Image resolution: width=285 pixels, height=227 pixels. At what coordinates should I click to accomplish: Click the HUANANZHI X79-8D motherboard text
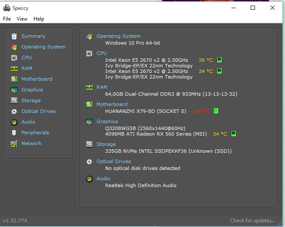pyautogui.click(x=146, y=111)
